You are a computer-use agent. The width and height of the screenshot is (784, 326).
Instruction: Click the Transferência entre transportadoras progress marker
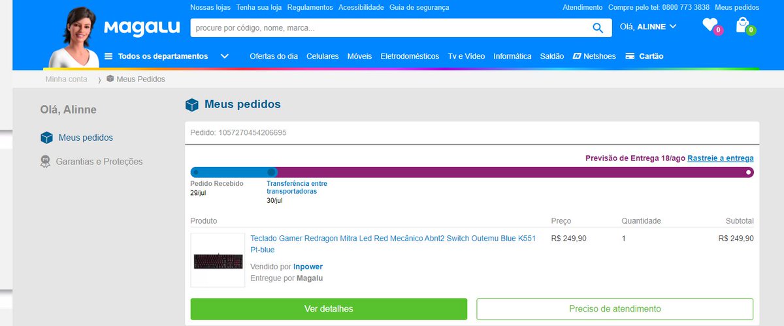pyautogui.click(x=272, y=172)
